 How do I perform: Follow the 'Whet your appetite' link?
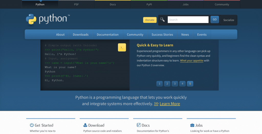(x=192, y=61)
